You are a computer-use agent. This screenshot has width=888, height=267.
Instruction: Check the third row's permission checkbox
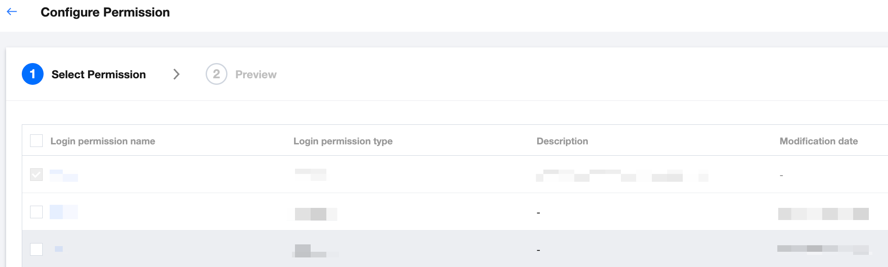(x=36, y=249)
